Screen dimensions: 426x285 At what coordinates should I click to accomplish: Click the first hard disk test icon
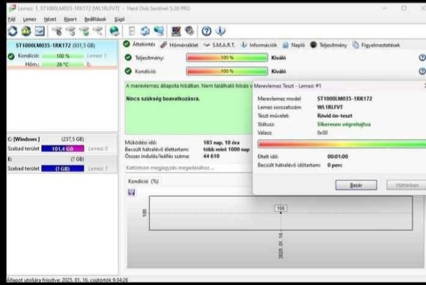[x=57, y=31]
